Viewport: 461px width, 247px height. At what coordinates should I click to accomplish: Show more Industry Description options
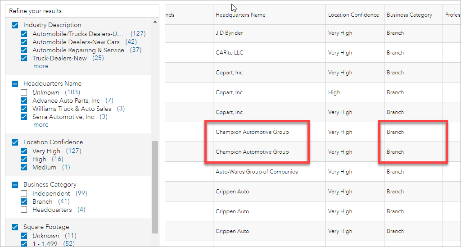41,66
